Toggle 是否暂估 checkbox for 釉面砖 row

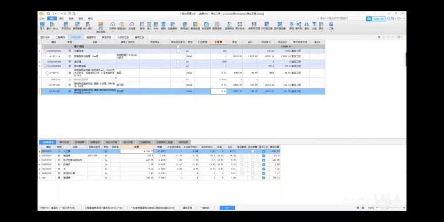(242, 156)
